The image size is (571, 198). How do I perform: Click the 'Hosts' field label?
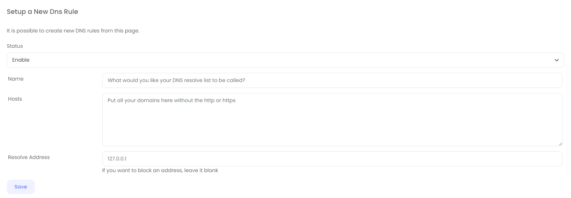(x=15, y=99)
